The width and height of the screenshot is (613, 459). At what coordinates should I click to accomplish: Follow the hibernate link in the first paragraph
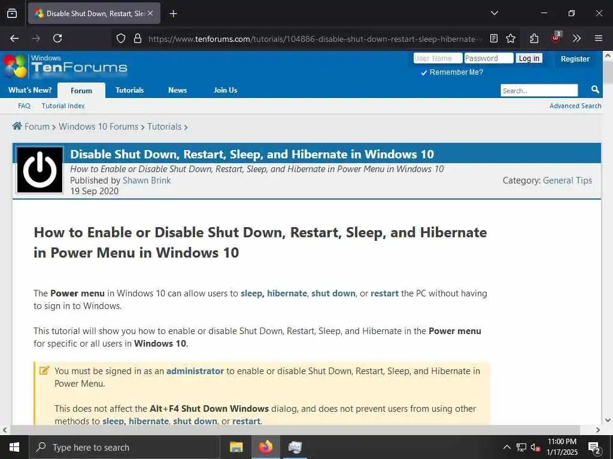[287, 293]
